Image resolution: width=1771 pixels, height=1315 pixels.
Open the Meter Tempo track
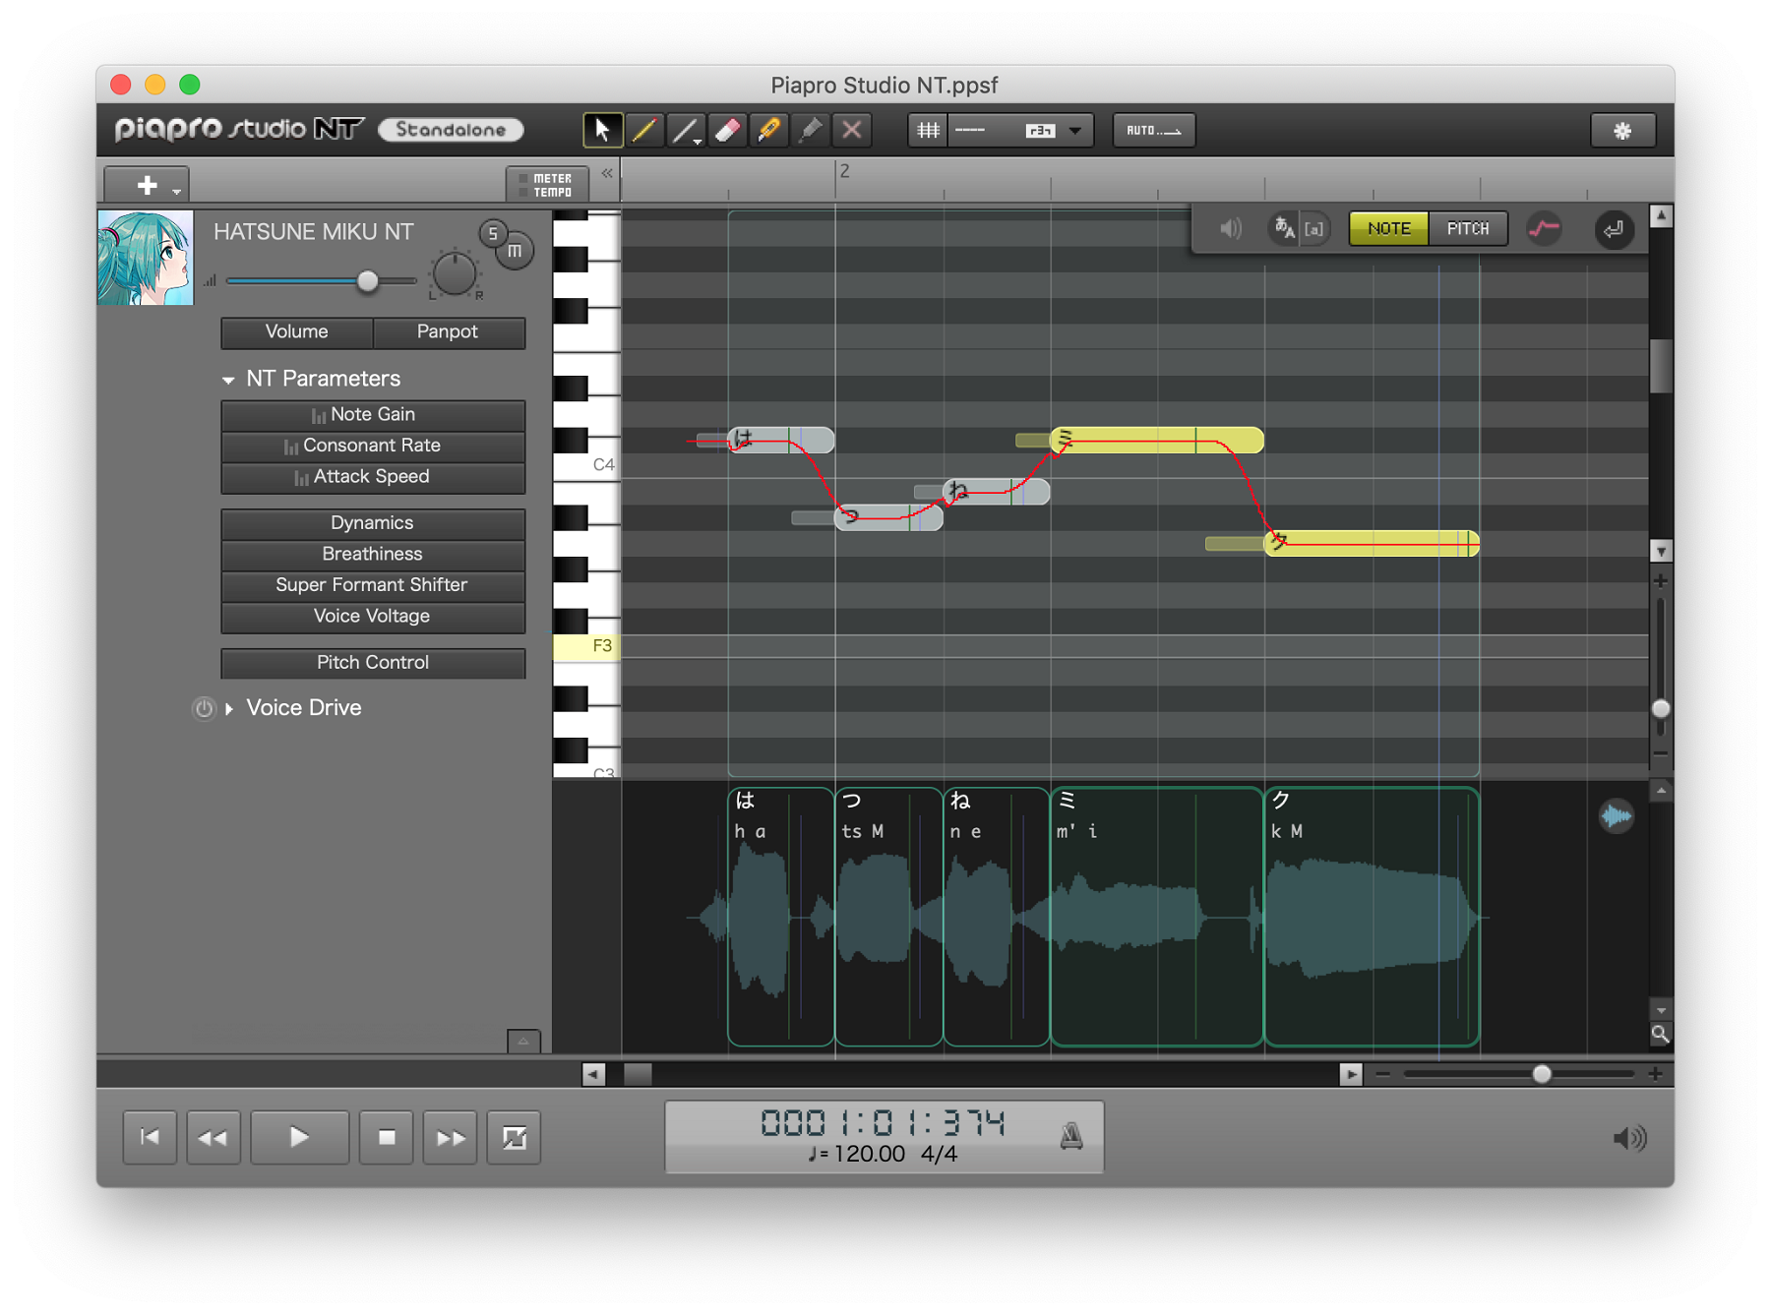point(547,185)
